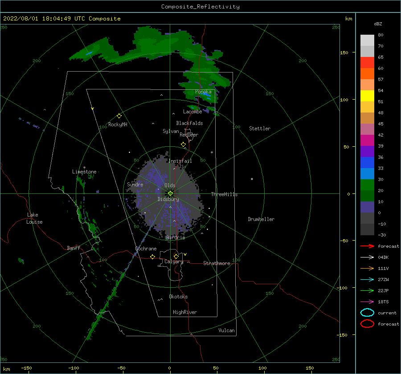Click the Blackfalds label
Image resolution: width=401 pixels, height=374 pixels.
point(189,123)
